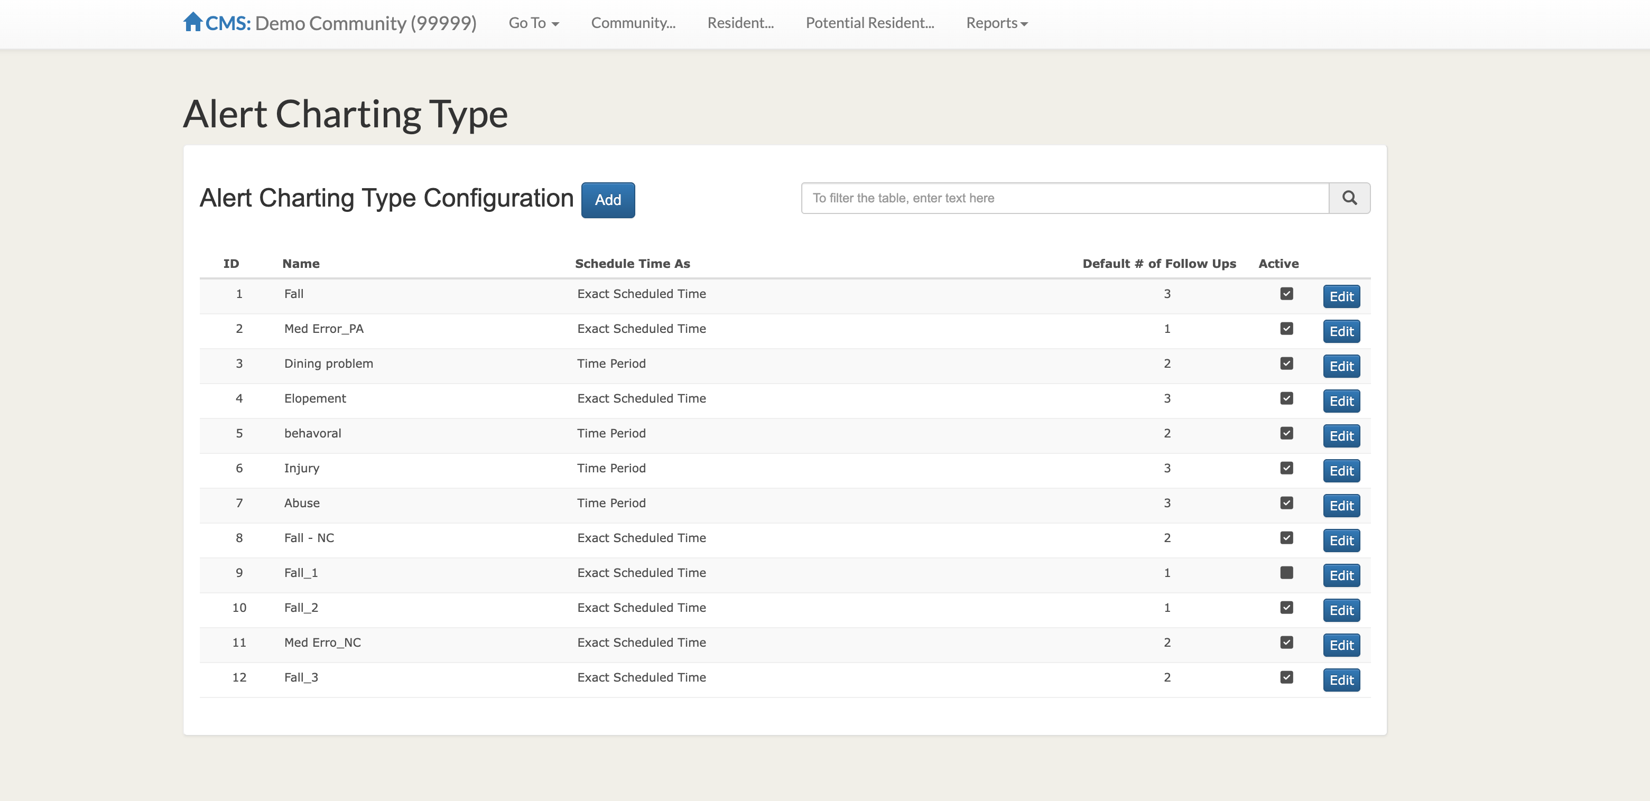Image resolution: width=1650 pixels, height=801 pixels.
Task: Enable the Active checkbox for Fall_1
Action: (1286, 573)
